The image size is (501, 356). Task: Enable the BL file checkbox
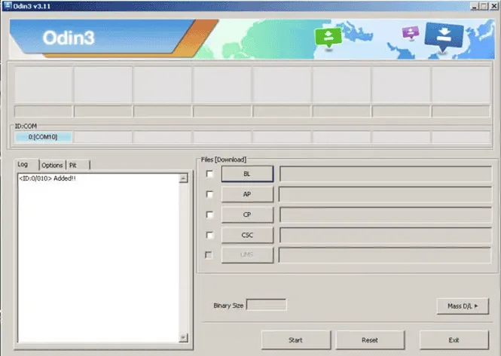click(x=209, y=174)
